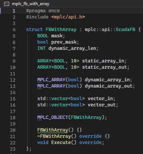Click line number 4 in the gutter
The width and height of the screenshot is (143, 154).
[x=14, y=30]
